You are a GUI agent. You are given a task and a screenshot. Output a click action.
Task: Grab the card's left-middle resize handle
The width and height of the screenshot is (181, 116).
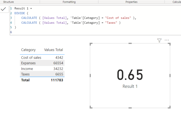point(90,75)
